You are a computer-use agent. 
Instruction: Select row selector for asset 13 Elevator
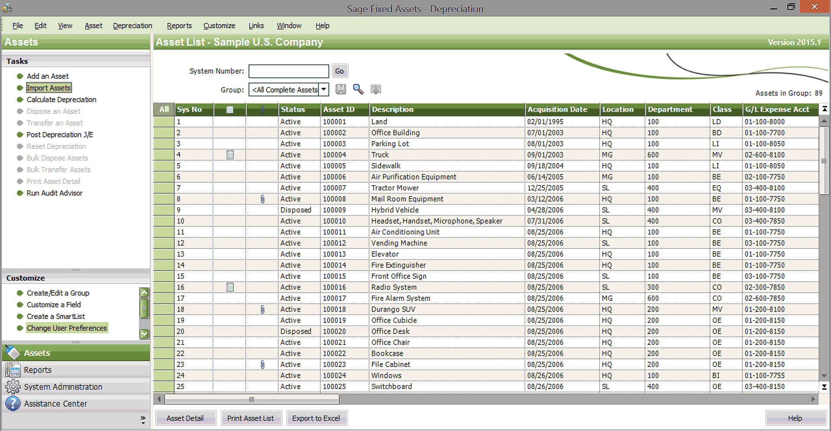(x=164, y=254)
